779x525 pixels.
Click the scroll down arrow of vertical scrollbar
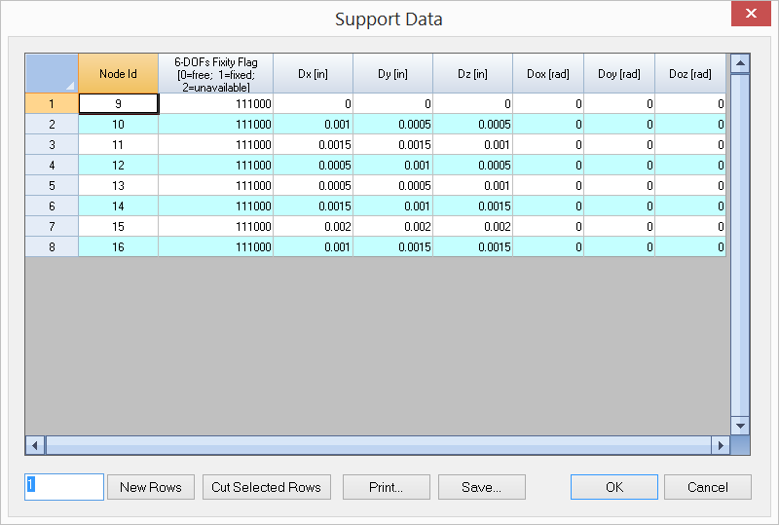tap(740, 426)
